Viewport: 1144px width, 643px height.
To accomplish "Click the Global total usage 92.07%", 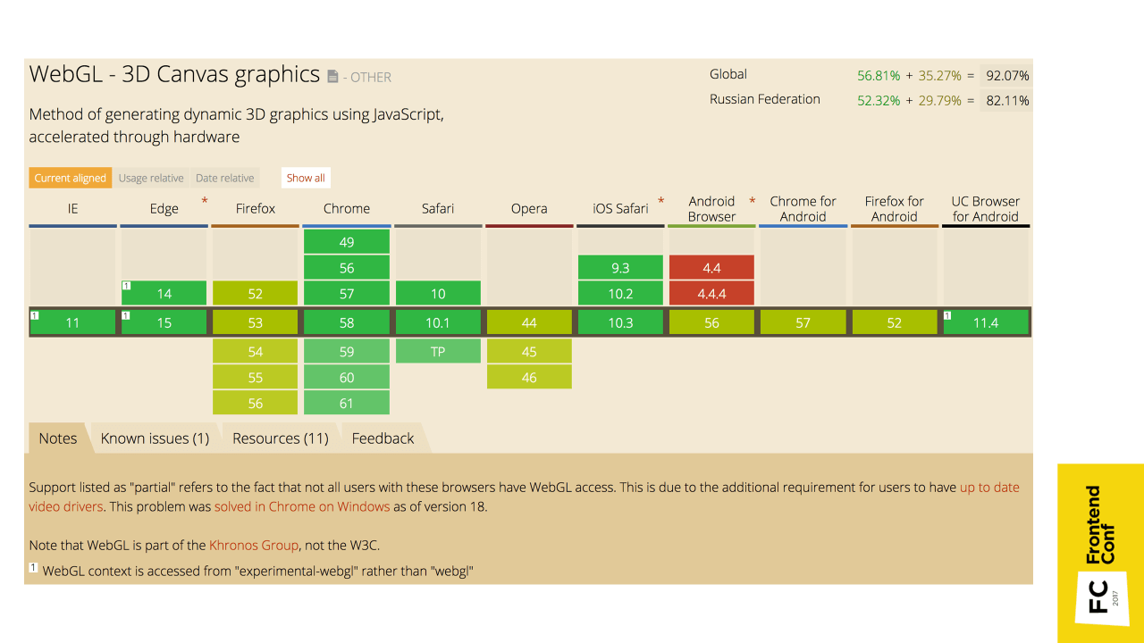I will click(1007, 76).
